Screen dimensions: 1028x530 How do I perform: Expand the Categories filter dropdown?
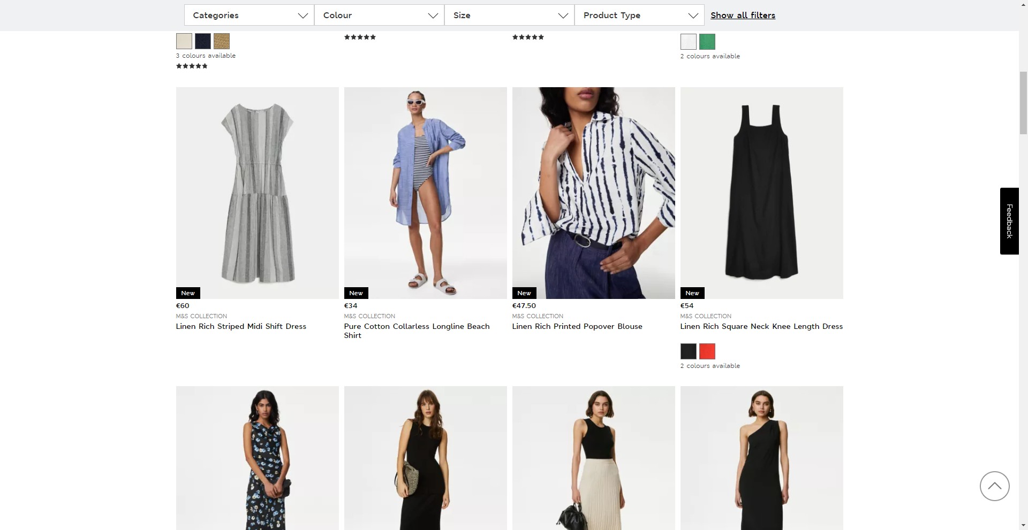[249, 15]
